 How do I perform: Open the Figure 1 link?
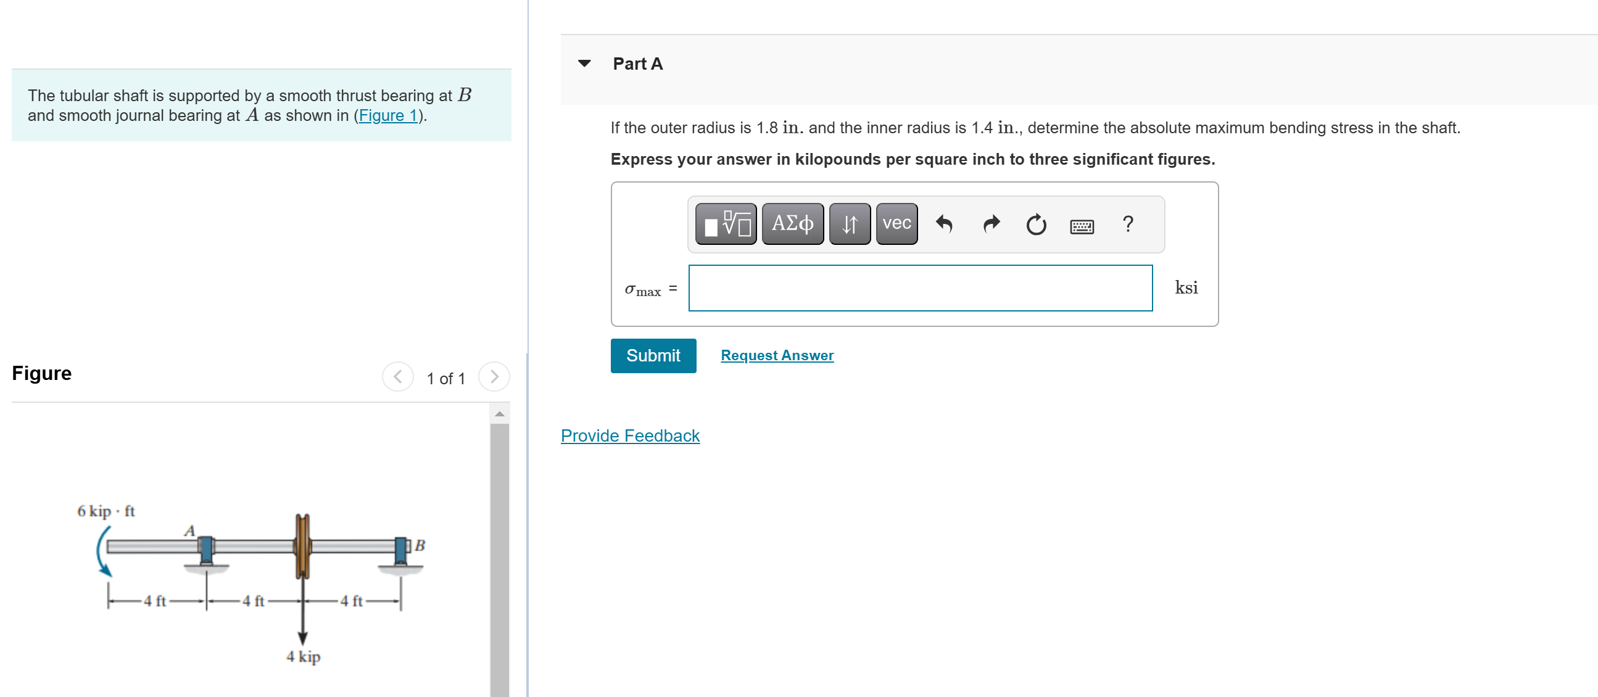(387, 115)
